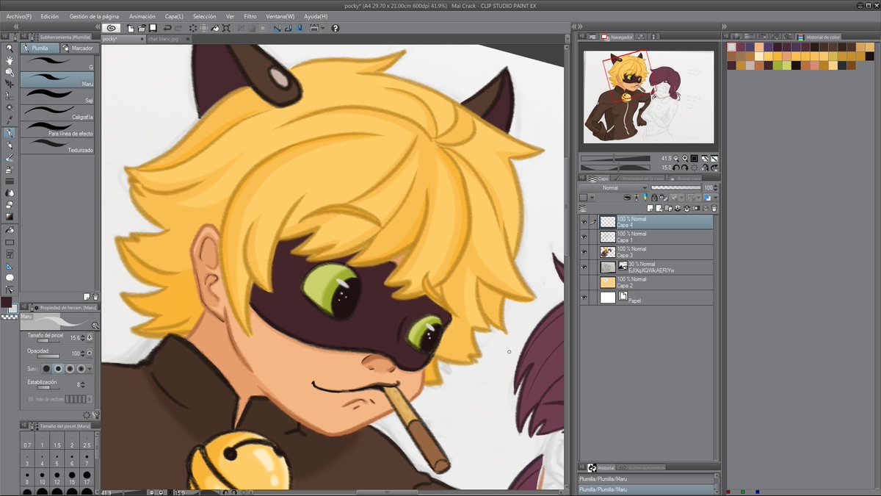Image resolution: width=881 pixels, height=496 pixels.
Task: Pick the first swatch in color history
Action: 731,47
